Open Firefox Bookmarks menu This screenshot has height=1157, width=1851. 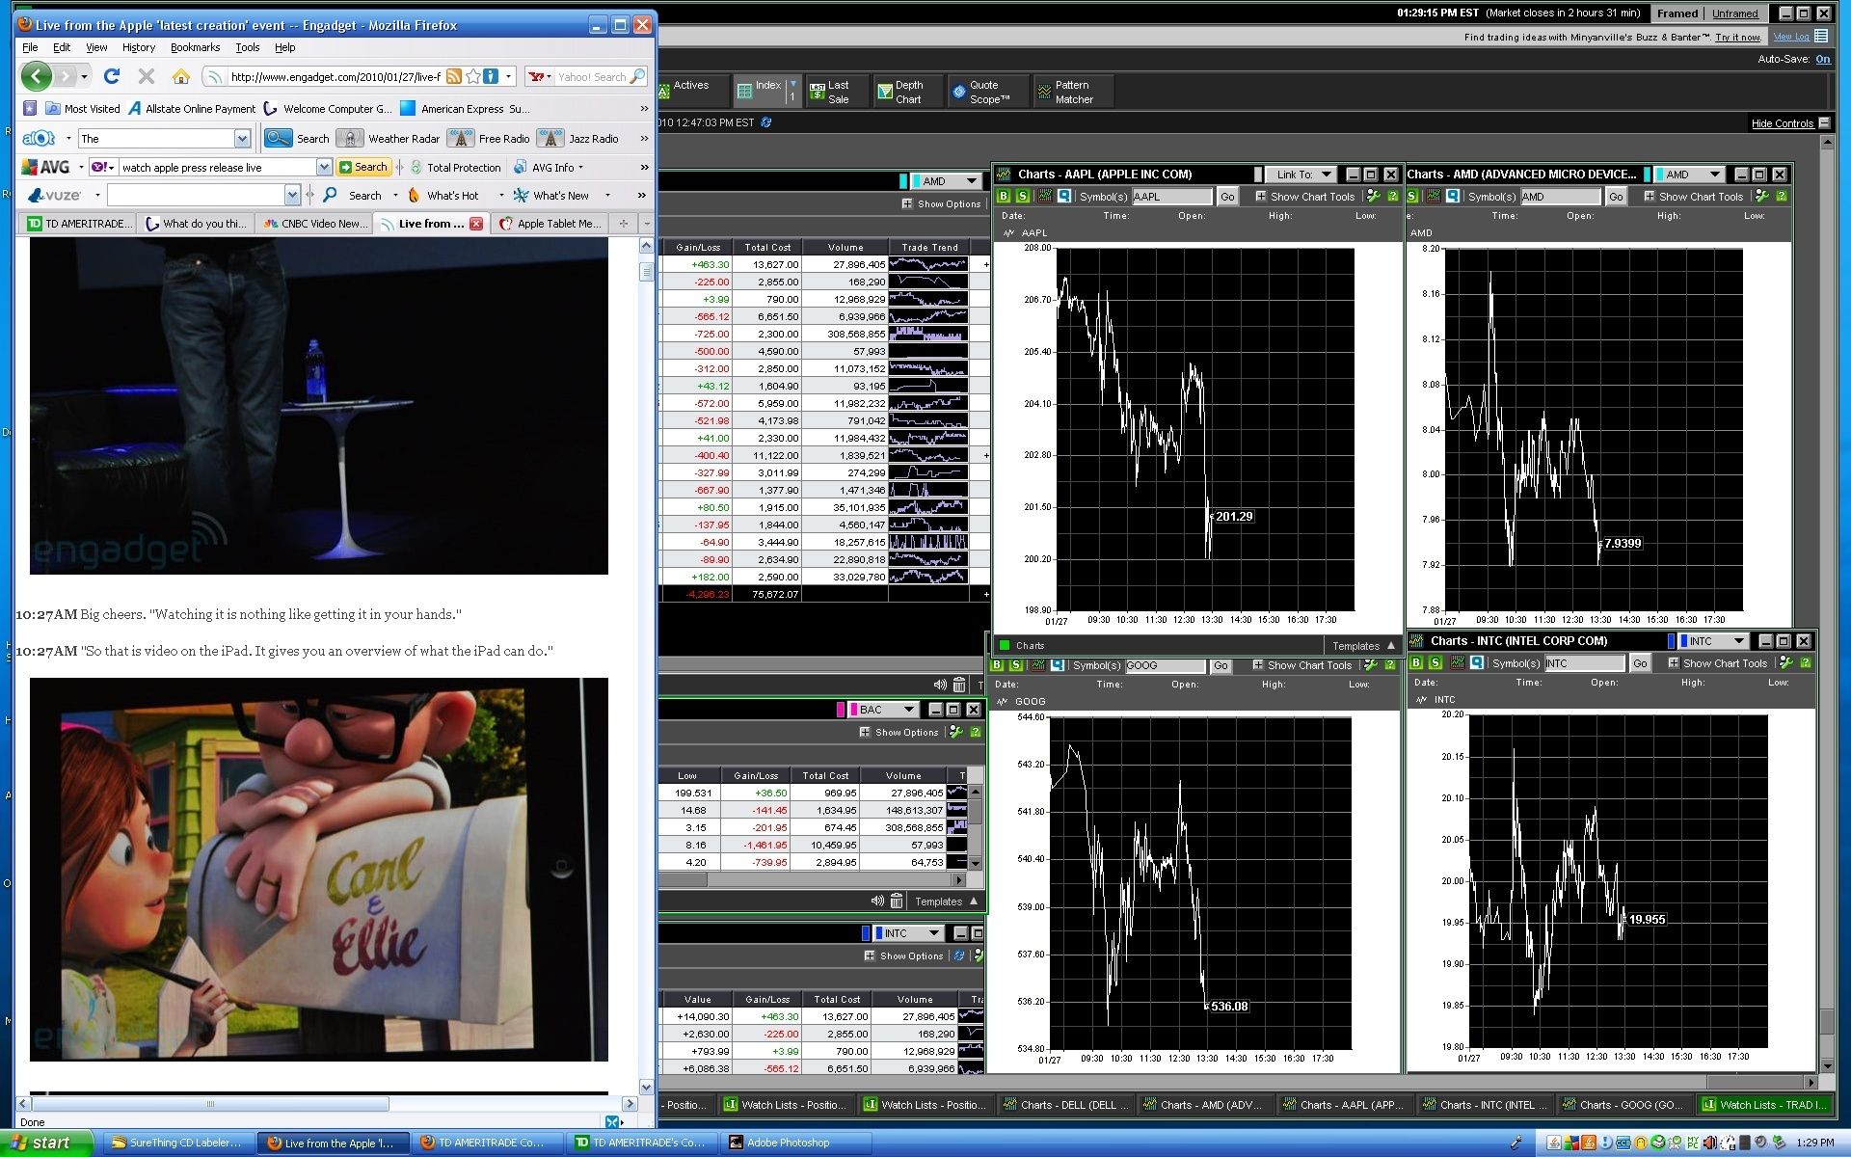coord(195,47)
